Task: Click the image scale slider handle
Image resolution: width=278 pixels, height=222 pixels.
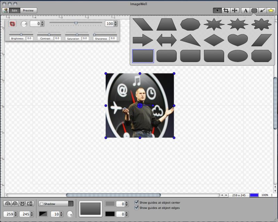Action: [x=76, y=23]
